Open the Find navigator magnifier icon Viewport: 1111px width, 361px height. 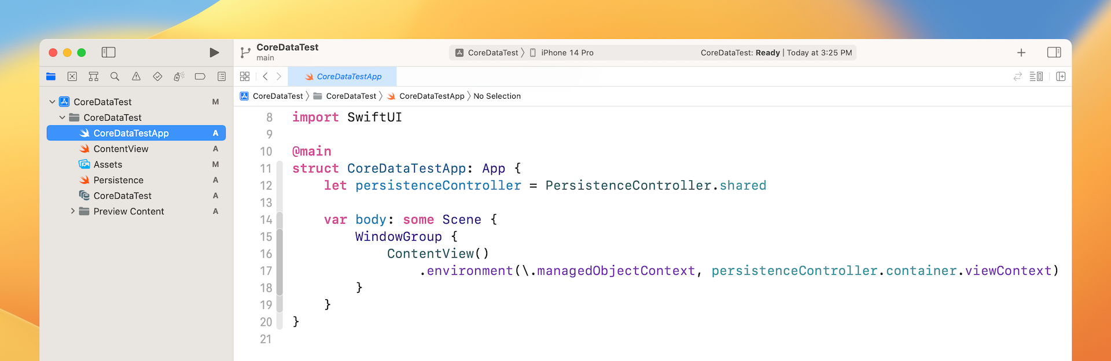(x=115, y=76)
